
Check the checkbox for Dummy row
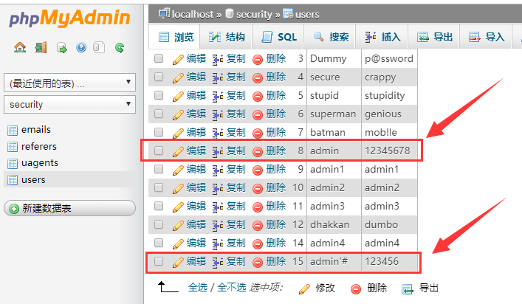[158, 58]
